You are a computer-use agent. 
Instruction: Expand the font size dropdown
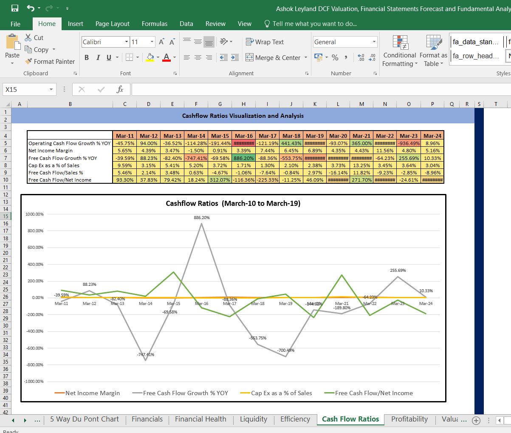(x=152, y=42)
